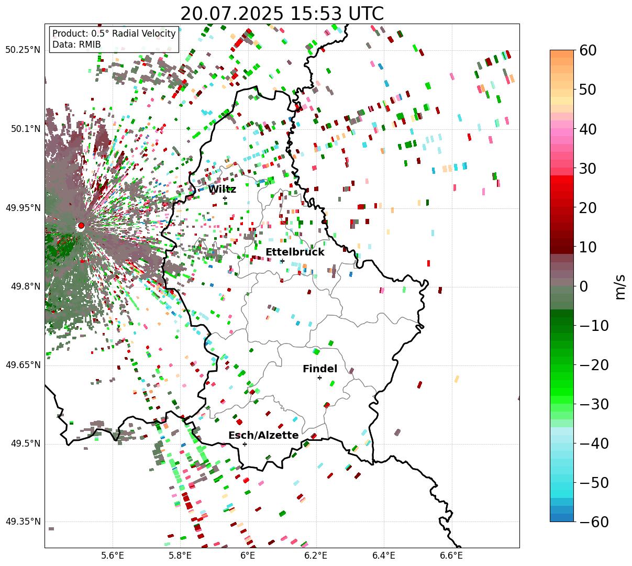Screen dimensions: 632x566
Task: Click the Data: RMIB label
Action: click(x=76, y=45)
